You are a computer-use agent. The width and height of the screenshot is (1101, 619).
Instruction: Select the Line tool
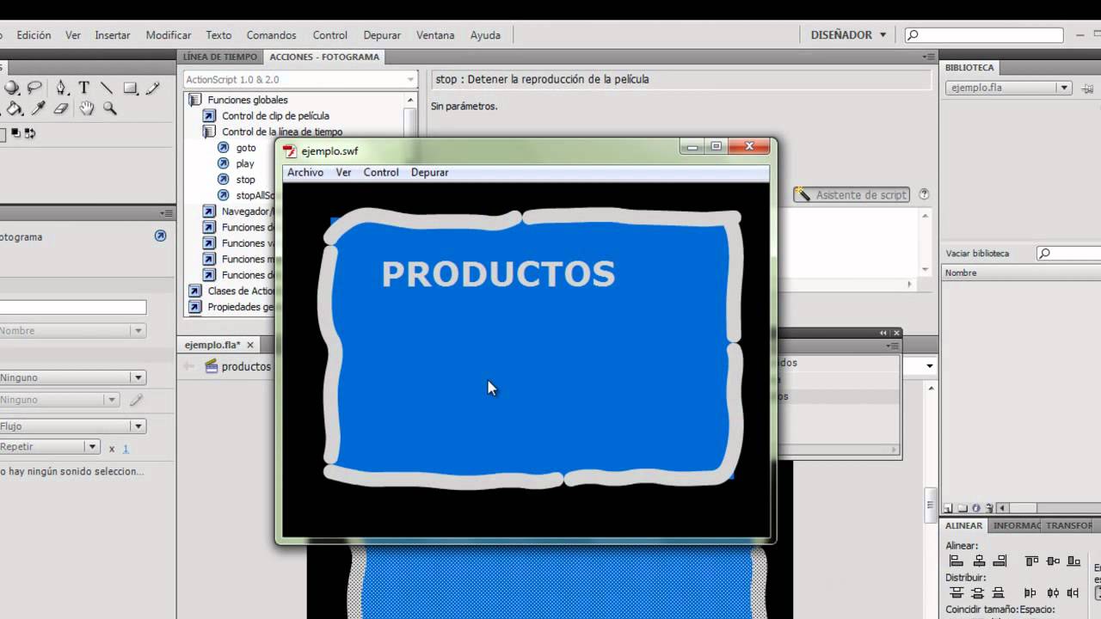(x=107, y=88)
